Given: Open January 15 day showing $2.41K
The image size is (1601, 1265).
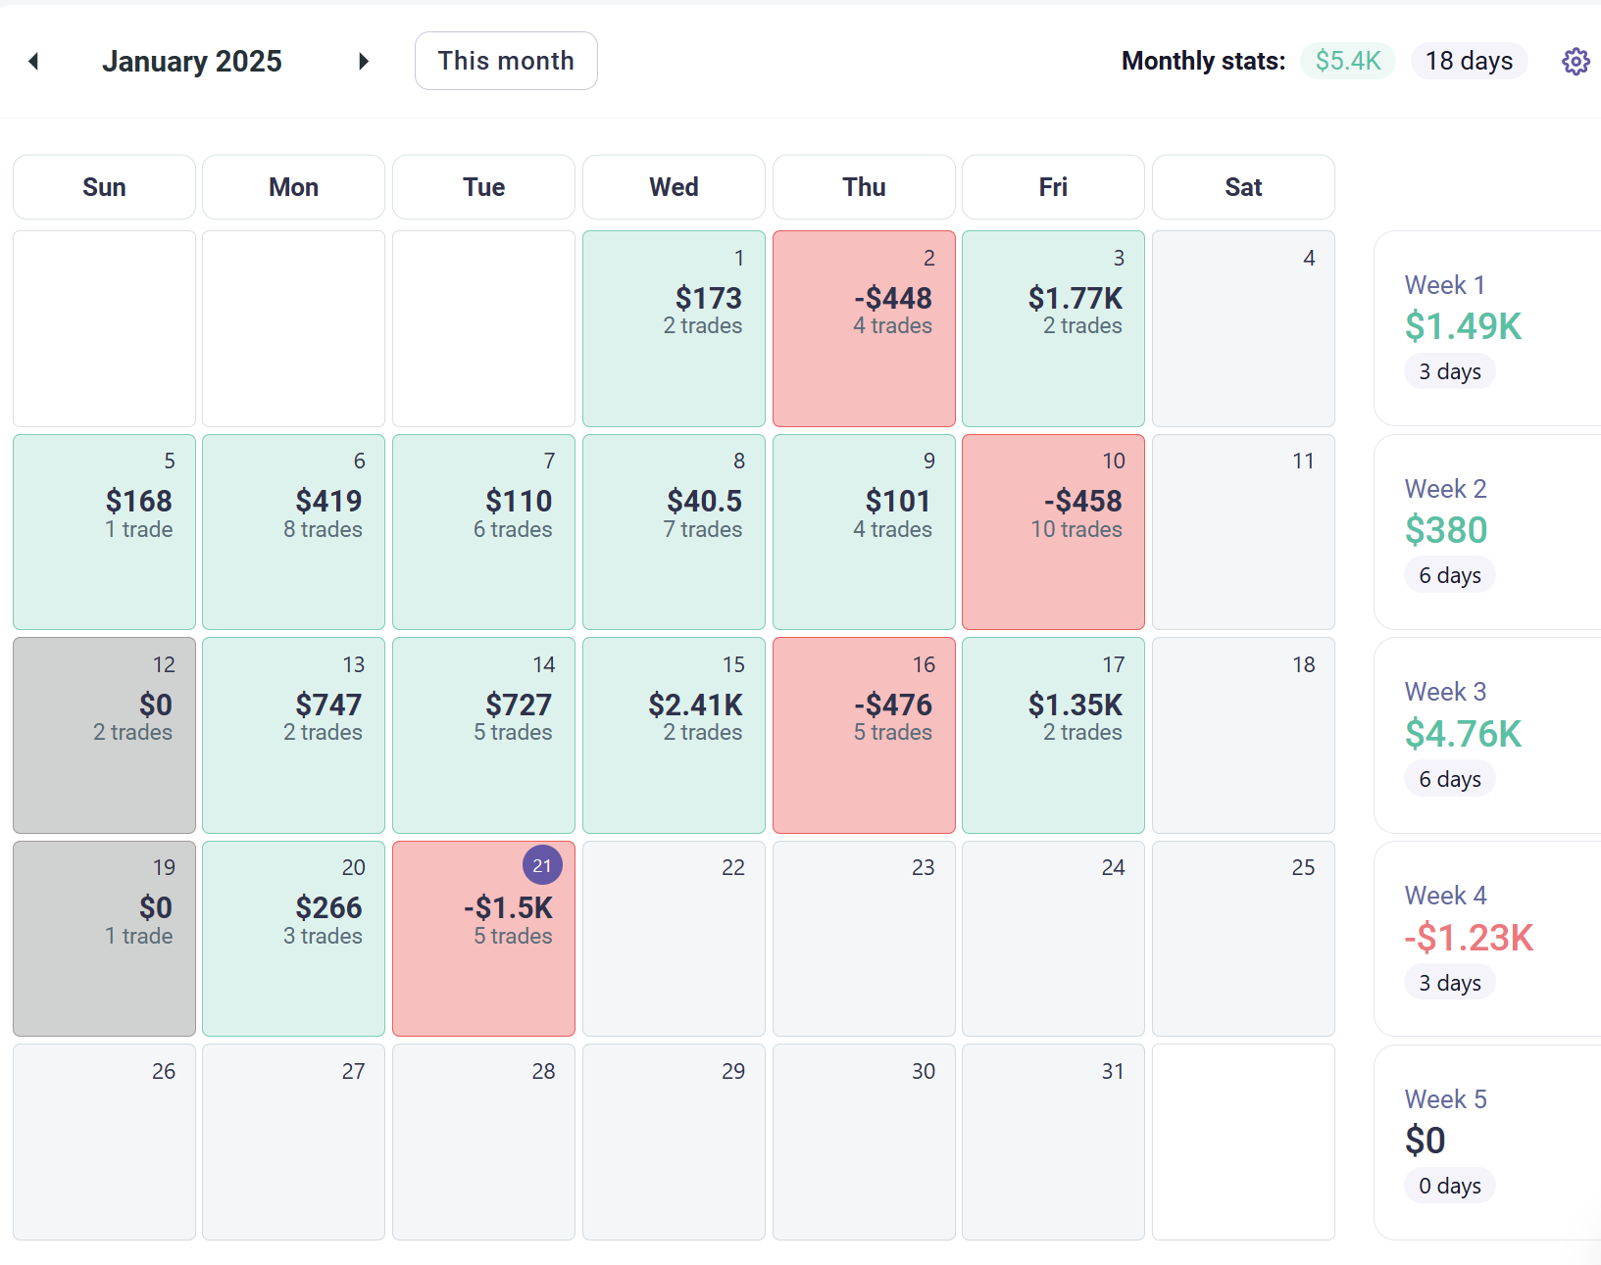Looking at the screenshot, I should 674,735.
